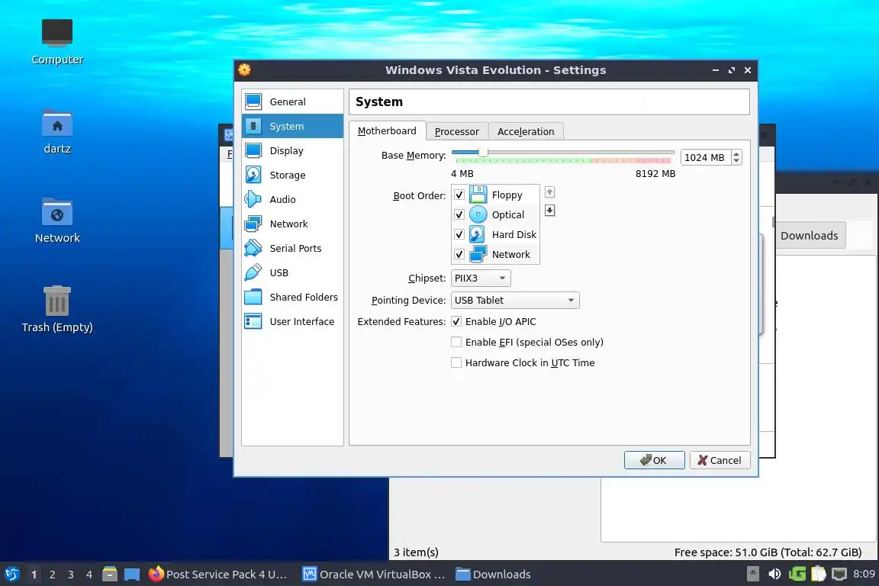Open the Shared Folders settings category
Screen dimensions: 879x586
292,297
